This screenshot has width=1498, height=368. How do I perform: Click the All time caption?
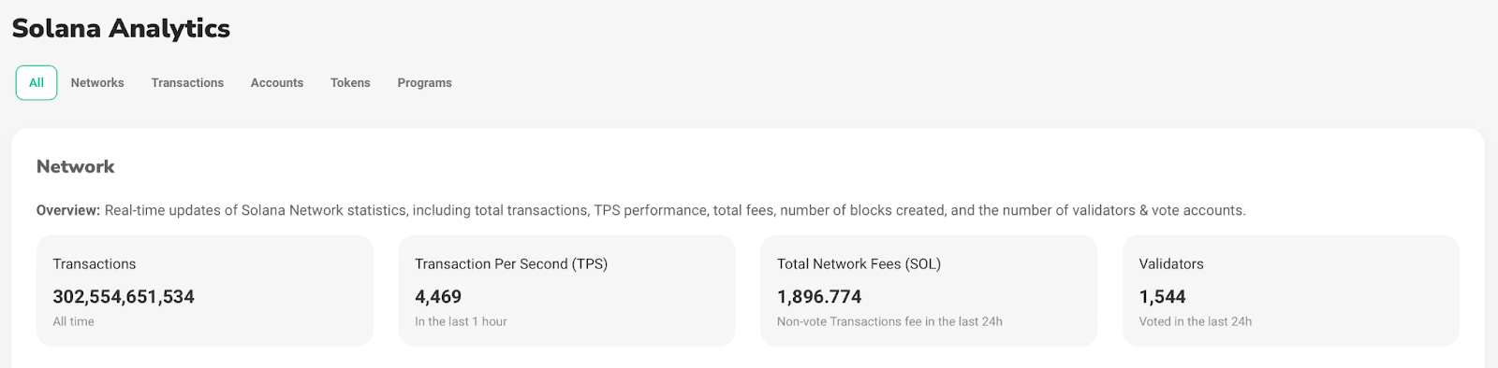click(73, 321)
